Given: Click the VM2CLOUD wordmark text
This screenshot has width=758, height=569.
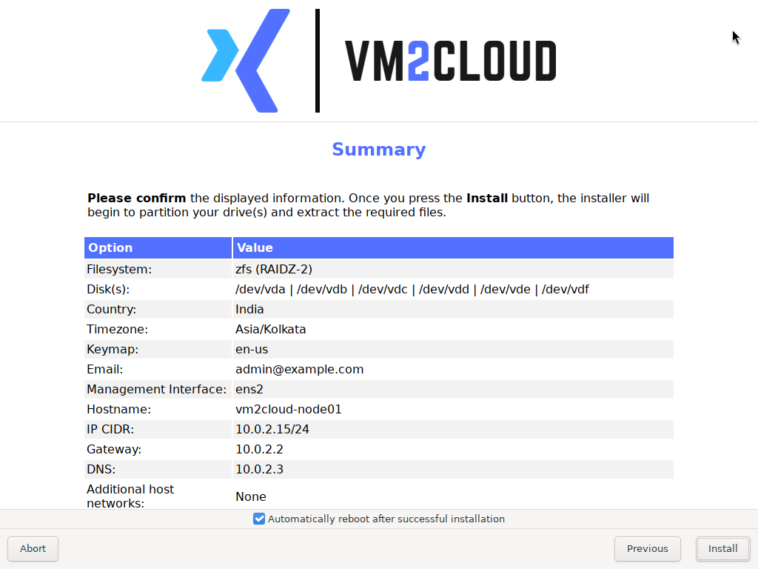Looking at the screenshot, I should [x=451, y=61].
